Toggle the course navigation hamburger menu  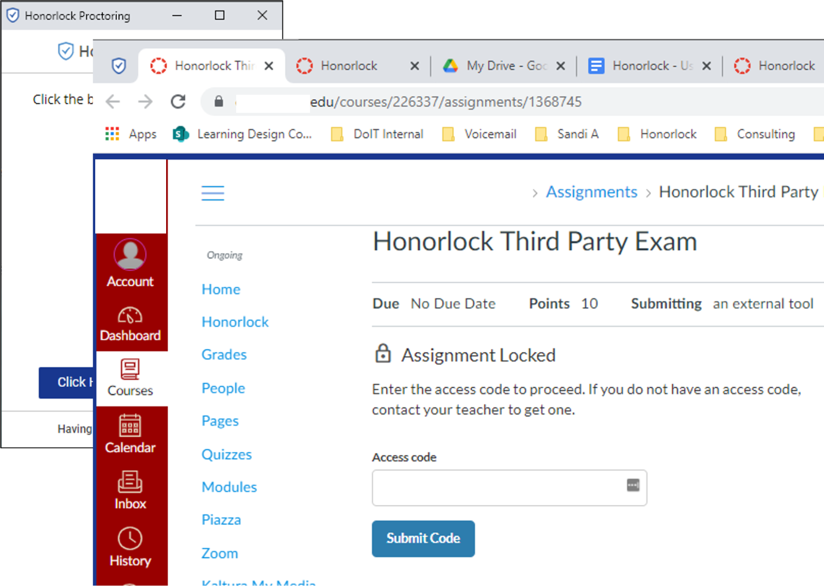click(x=213, y=193)
